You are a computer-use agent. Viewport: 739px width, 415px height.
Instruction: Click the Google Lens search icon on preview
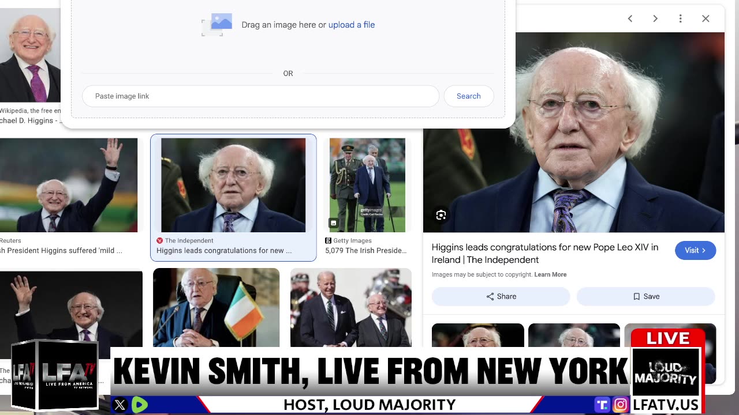coord(441,215)
